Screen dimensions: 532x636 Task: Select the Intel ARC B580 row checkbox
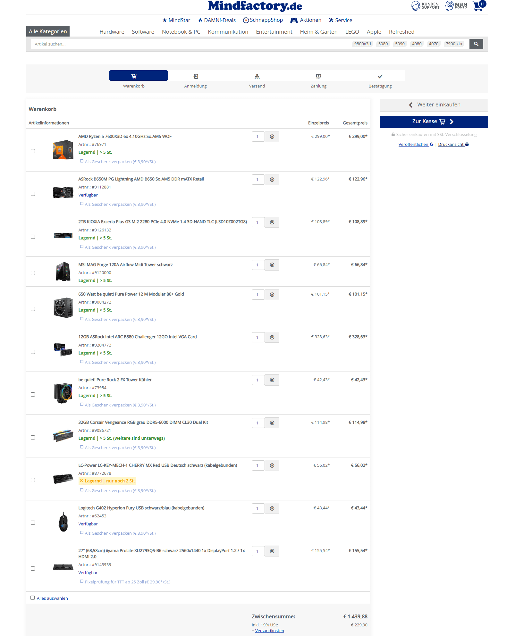coord(33,352)
